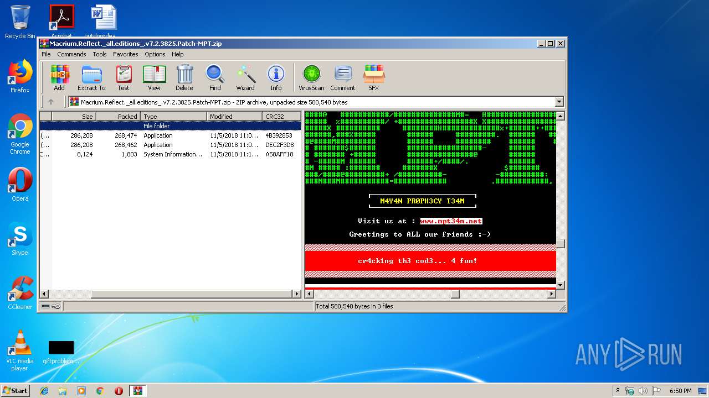The height and width of the screenshot is (398, 709).
Task: Open the Favorites menu
Action: pyautogui.click(x=126, y=54)
